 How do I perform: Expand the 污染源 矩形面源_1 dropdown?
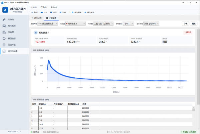(75, 24)
